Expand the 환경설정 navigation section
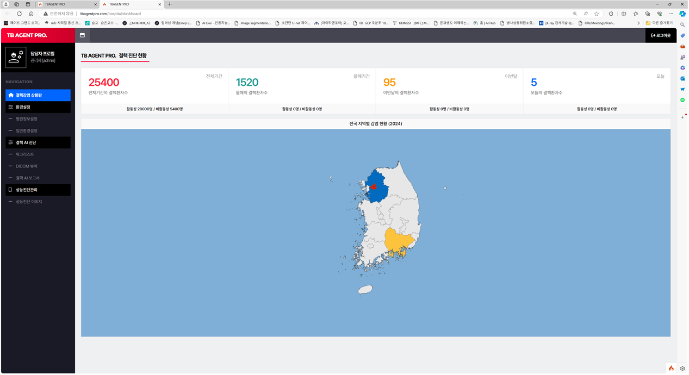 pyautogui.click(x=38, y=107)
